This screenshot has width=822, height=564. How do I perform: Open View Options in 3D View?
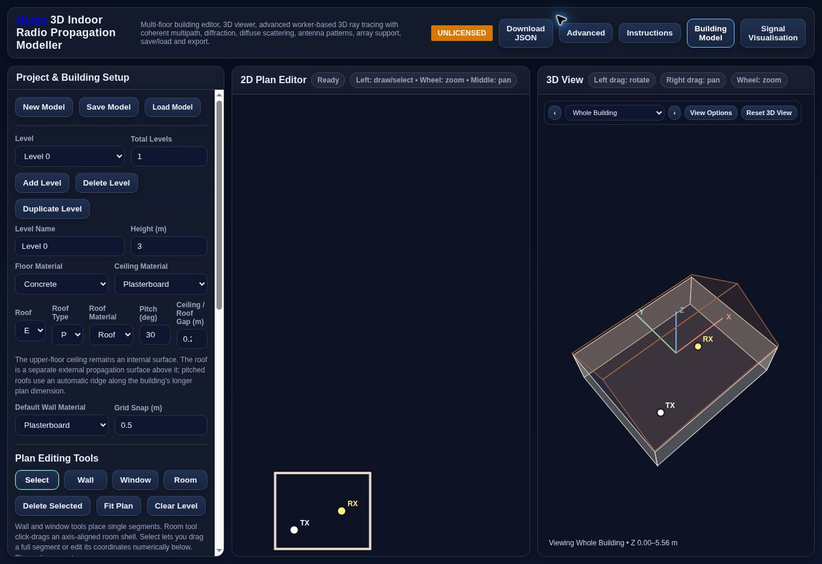coord(711,113)
